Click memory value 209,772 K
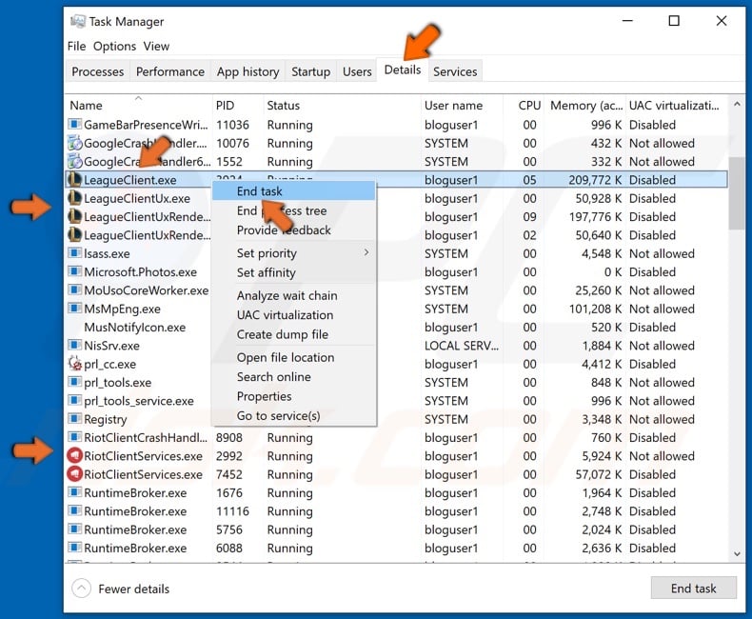 pyautogui.click(x=595, y=179)
